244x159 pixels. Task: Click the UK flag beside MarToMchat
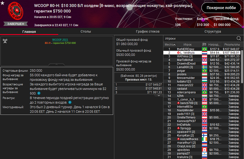205,60
